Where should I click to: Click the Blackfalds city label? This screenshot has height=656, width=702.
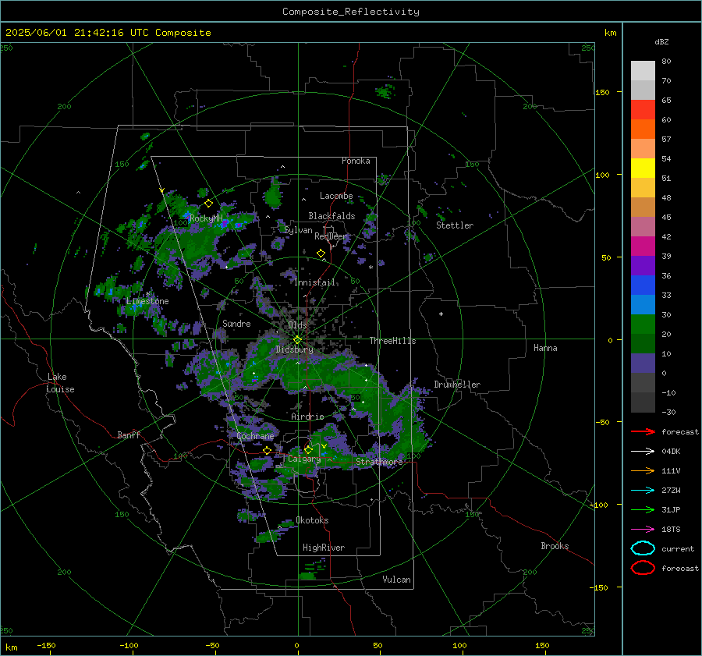point(331,216)
